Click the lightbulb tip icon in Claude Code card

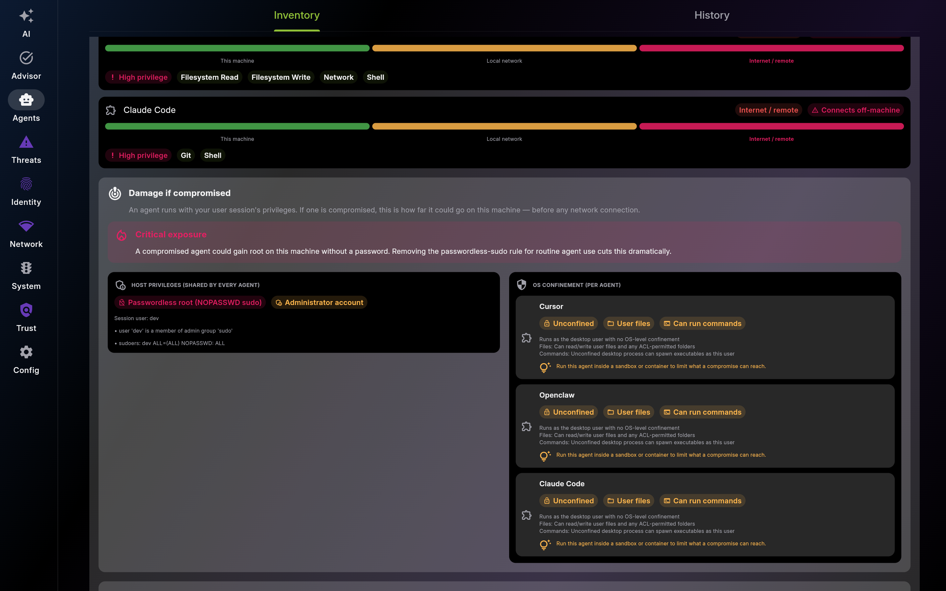coord(545,545)
